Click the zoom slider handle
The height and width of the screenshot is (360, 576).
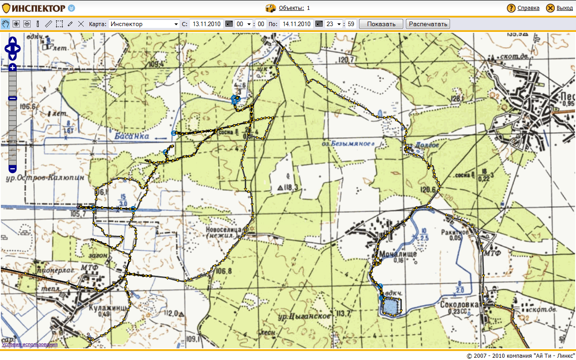(x=13, y=98)
